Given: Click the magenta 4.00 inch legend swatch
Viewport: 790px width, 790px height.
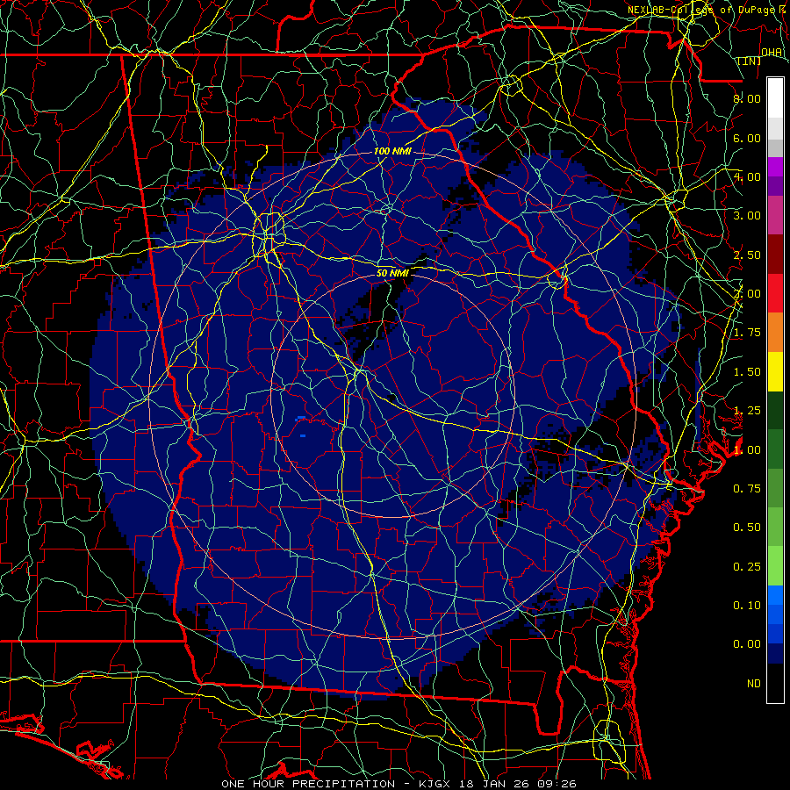Looking at the screenshot, I should 775,167.
